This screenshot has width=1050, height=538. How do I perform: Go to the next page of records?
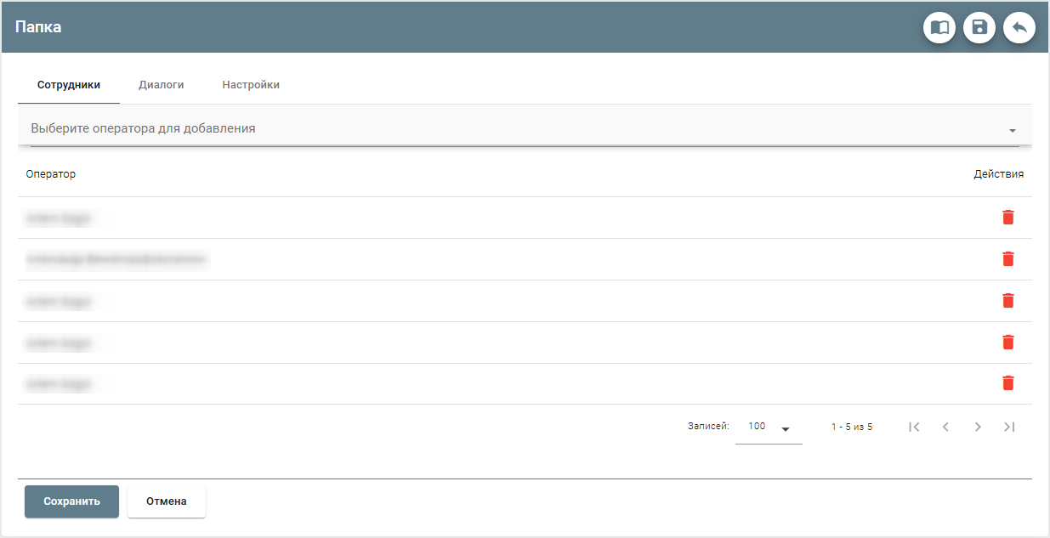pos(978,427)
